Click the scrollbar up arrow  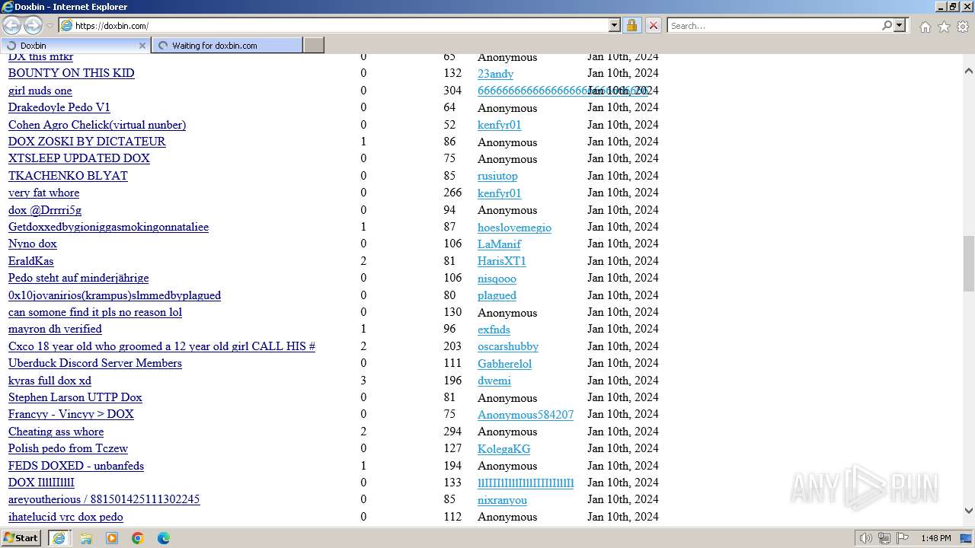pos(968,71)
